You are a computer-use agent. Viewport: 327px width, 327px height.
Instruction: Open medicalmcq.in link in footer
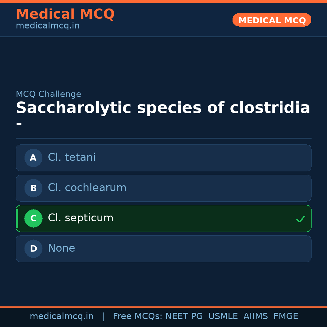tap(61, 316)
